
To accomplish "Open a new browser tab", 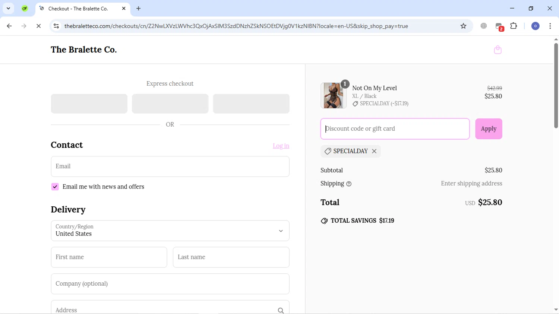I will click(139, 8).
